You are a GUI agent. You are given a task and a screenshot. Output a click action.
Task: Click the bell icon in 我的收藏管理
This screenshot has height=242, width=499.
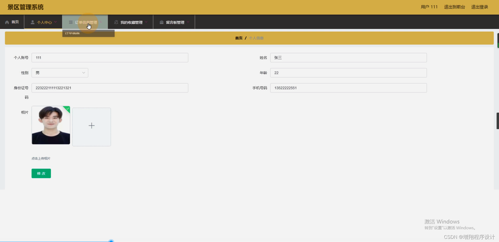click(116, 22)
